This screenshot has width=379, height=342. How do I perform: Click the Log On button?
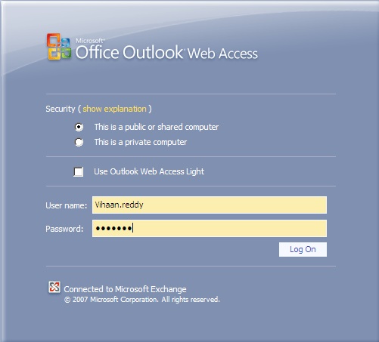click(303, 249)
